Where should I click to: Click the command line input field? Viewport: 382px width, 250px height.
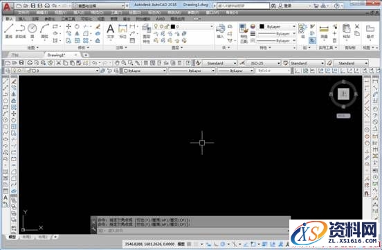click(x=192, y=231)
